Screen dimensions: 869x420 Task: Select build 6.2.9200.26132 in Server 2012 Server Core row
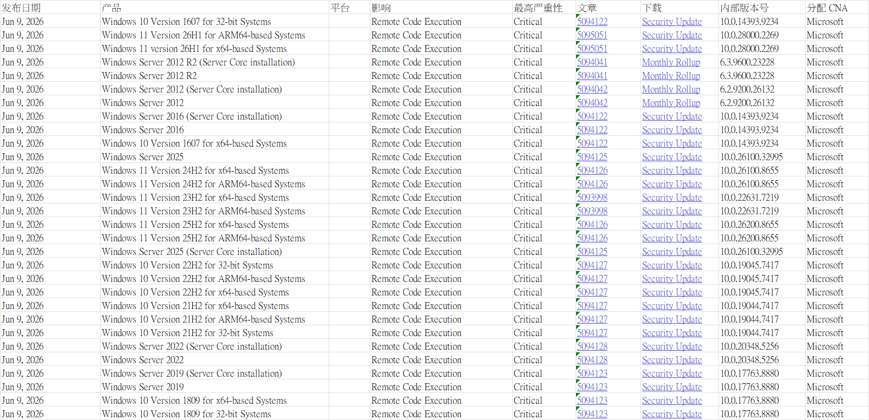[762, 89]
